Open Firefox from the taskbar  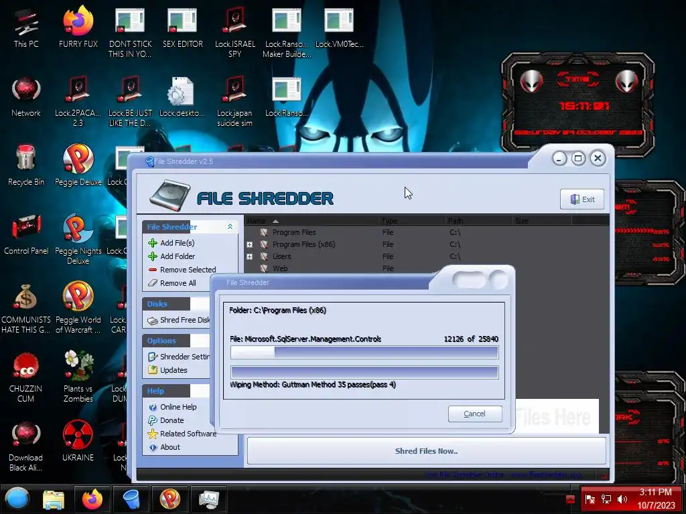pyautogui.click(x=92, y=499)
